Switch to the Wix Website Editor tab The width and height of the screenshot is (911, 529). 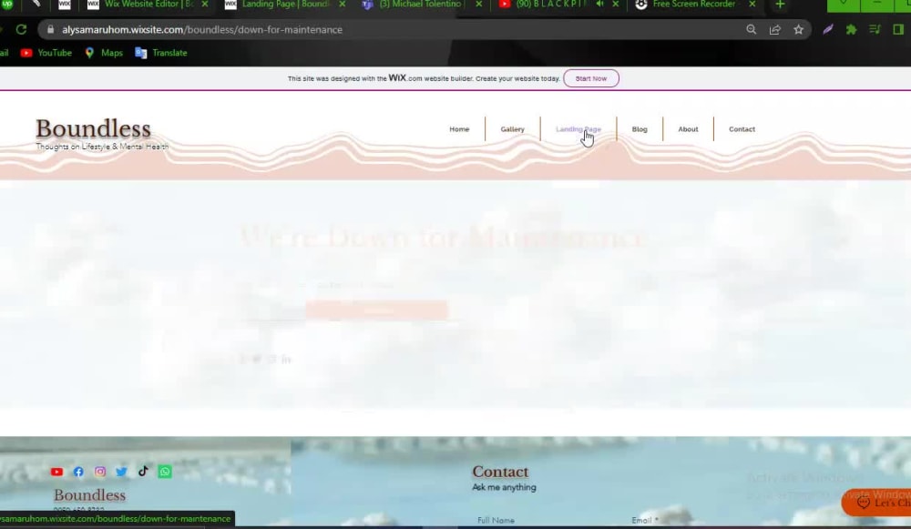(148, 4)
